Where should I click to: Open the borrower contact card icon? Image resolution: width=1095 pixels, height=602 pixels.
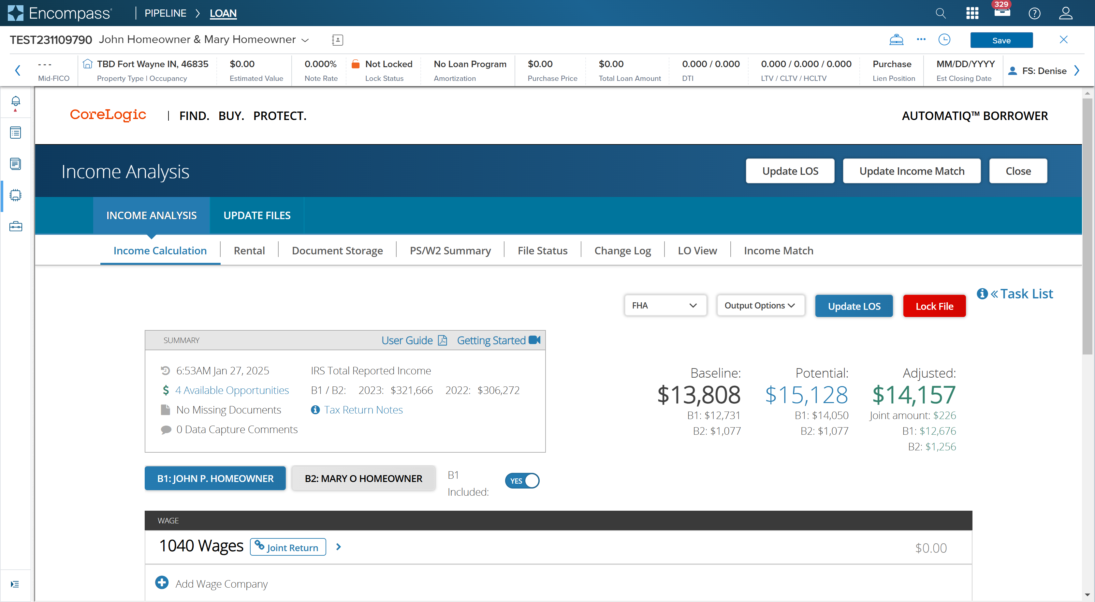click(x=337, y=40)
